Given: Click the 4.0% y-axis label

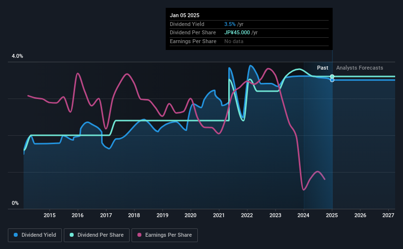Looking at the screenshot, I should click(17, 56).
